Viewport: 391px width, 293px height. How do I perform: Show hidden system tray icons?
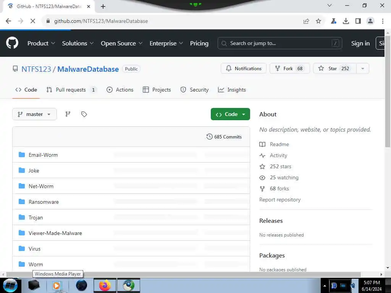pos(325,286)
